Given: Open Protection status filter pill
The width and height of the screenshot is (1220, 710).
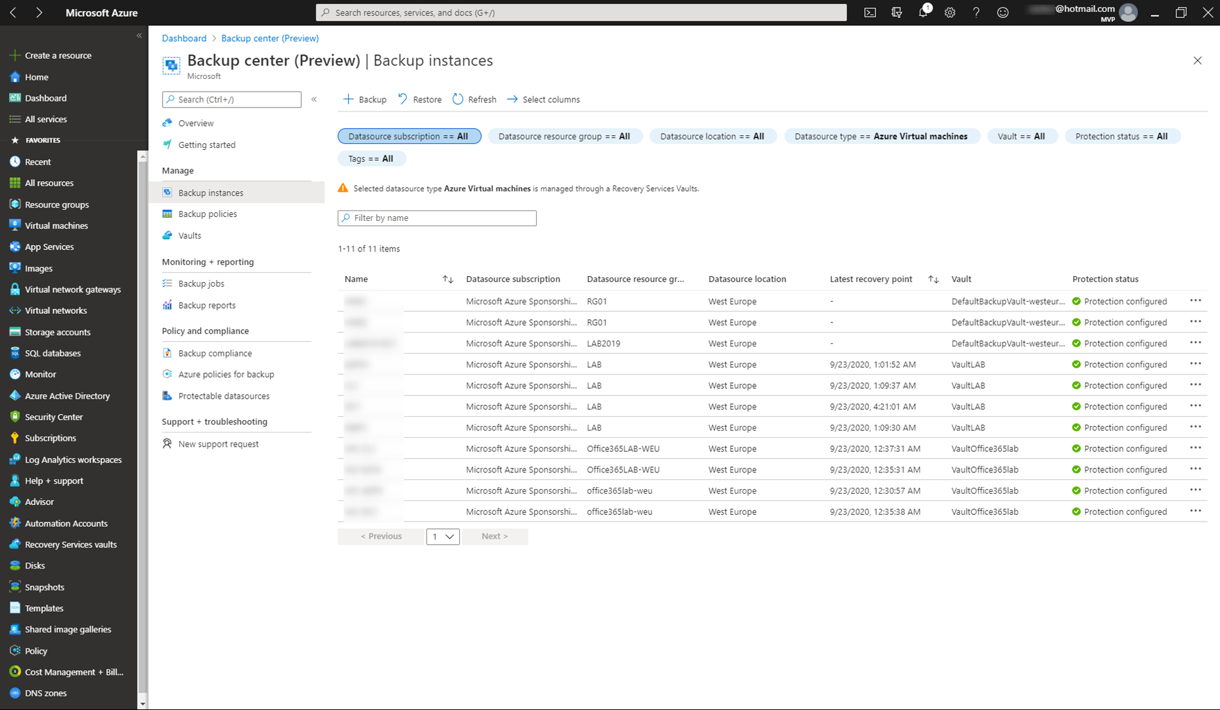Looking at the screenshot, I should (x=1122, y=137).
